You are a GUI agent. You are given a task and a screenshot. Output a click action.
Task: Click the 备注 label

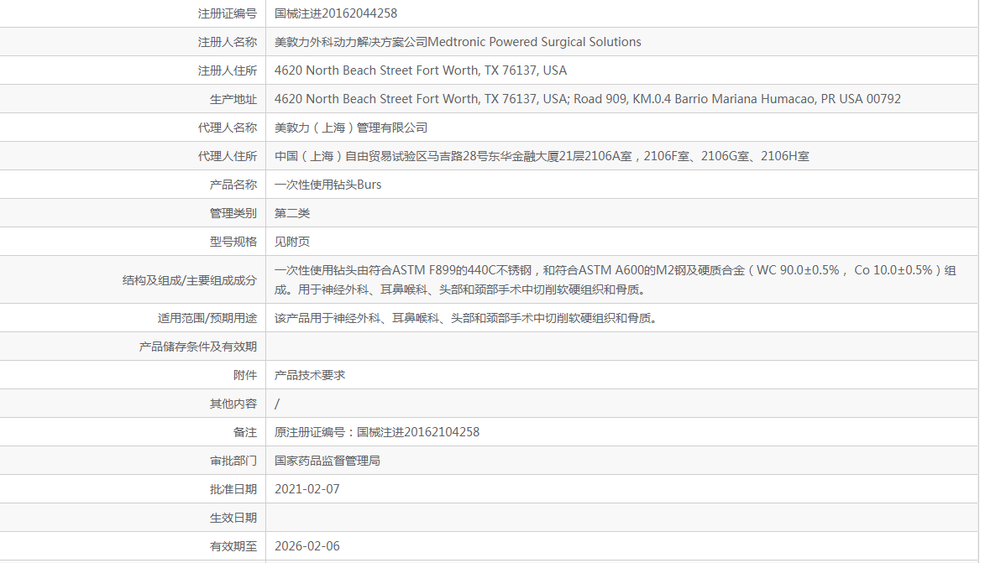[245, 432]
